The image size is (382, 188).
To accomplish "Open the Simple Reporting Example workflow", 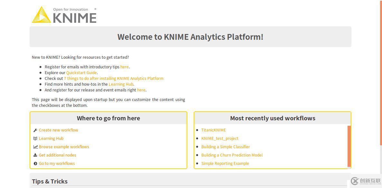I will point(225,164).
